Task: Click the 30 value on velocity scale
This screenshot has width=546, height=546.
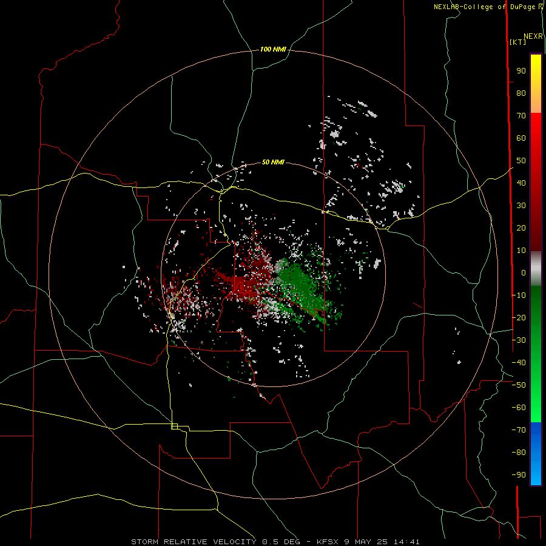Action: pyautogui.click(x=521, y=206)
